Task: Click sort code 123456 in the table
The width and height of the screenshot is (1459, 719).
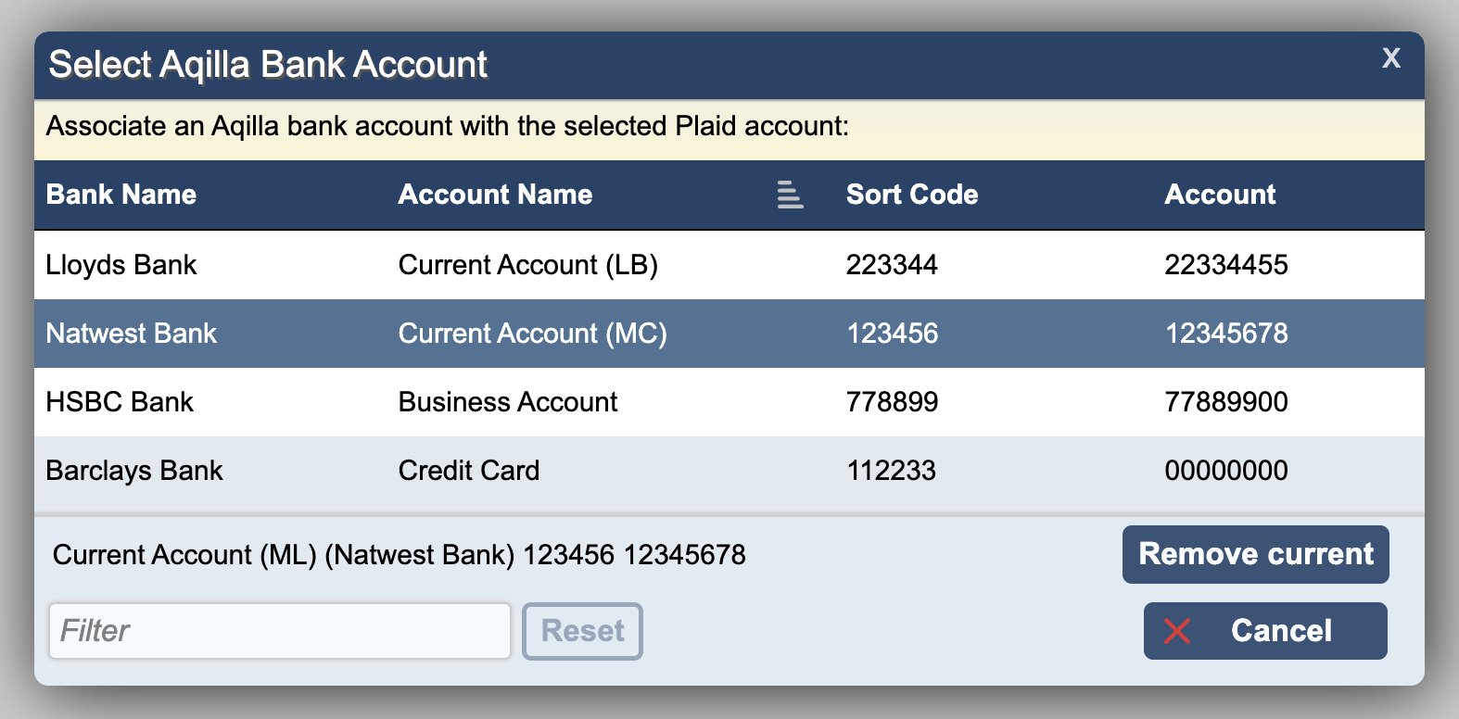Action: (892, 334)
